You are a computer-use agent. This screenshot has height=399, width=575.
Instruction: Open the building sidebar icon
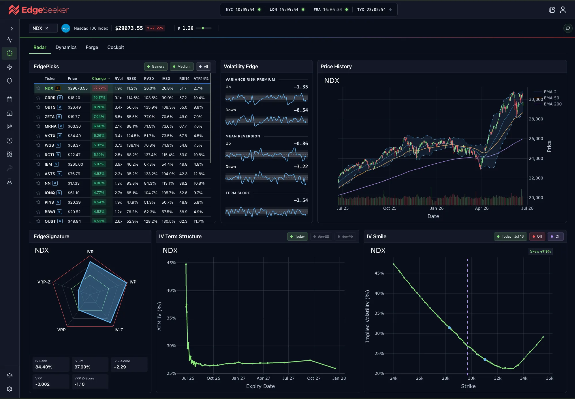pos(10,113)
